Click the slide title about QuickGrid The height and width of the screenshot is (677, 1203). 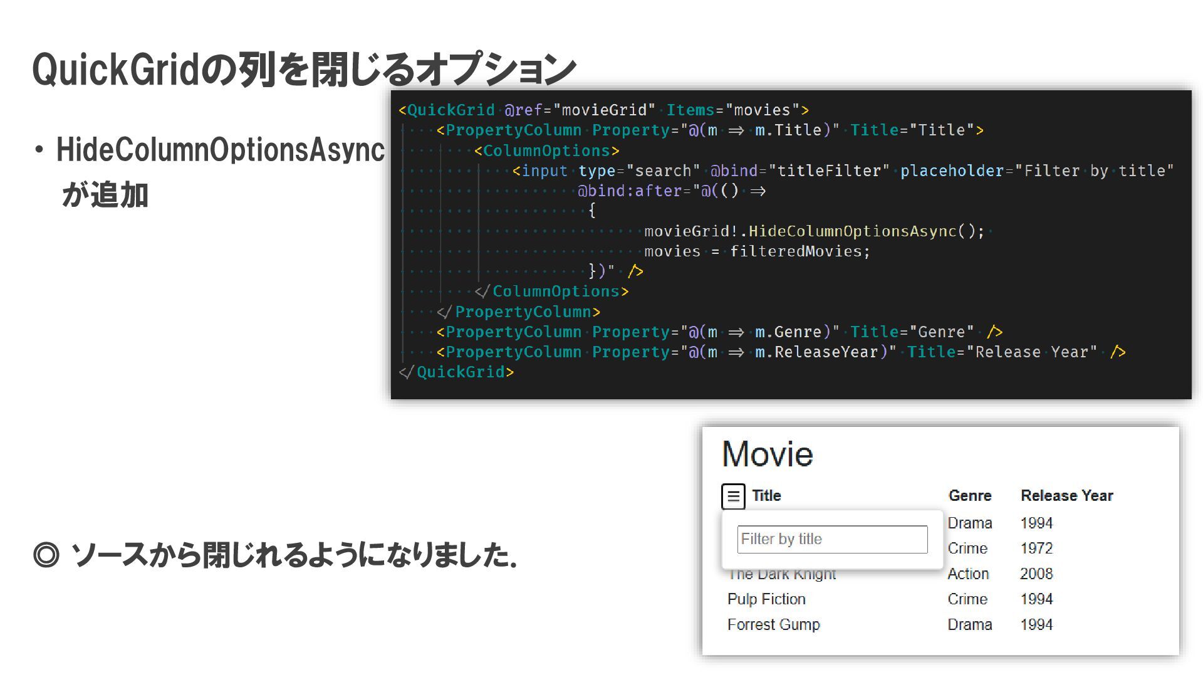coord(304,69)
